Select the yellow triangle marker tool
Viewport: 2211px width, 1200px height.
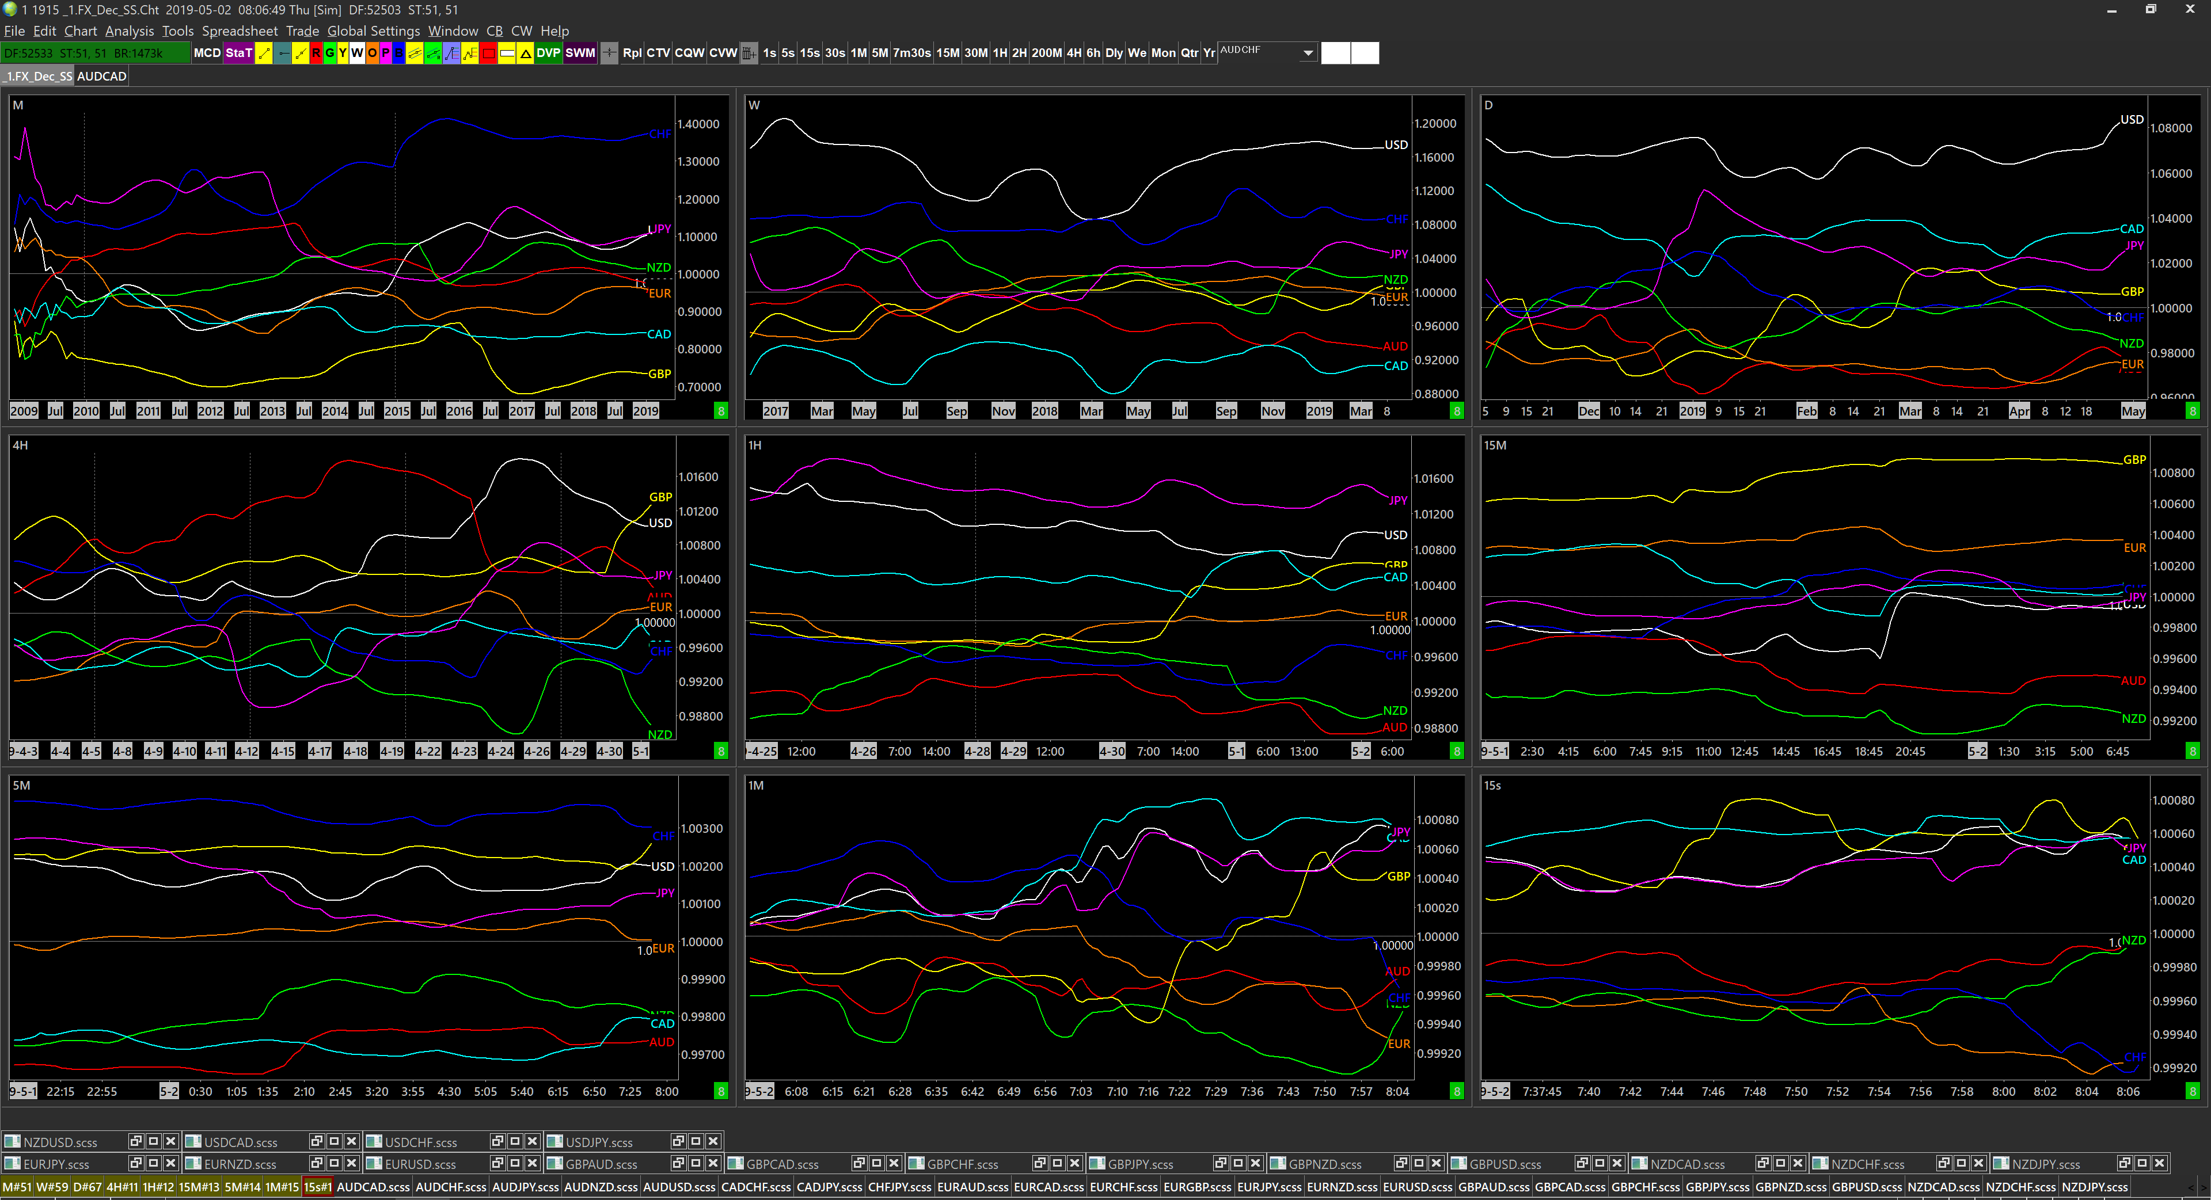(x=525, y=53)
